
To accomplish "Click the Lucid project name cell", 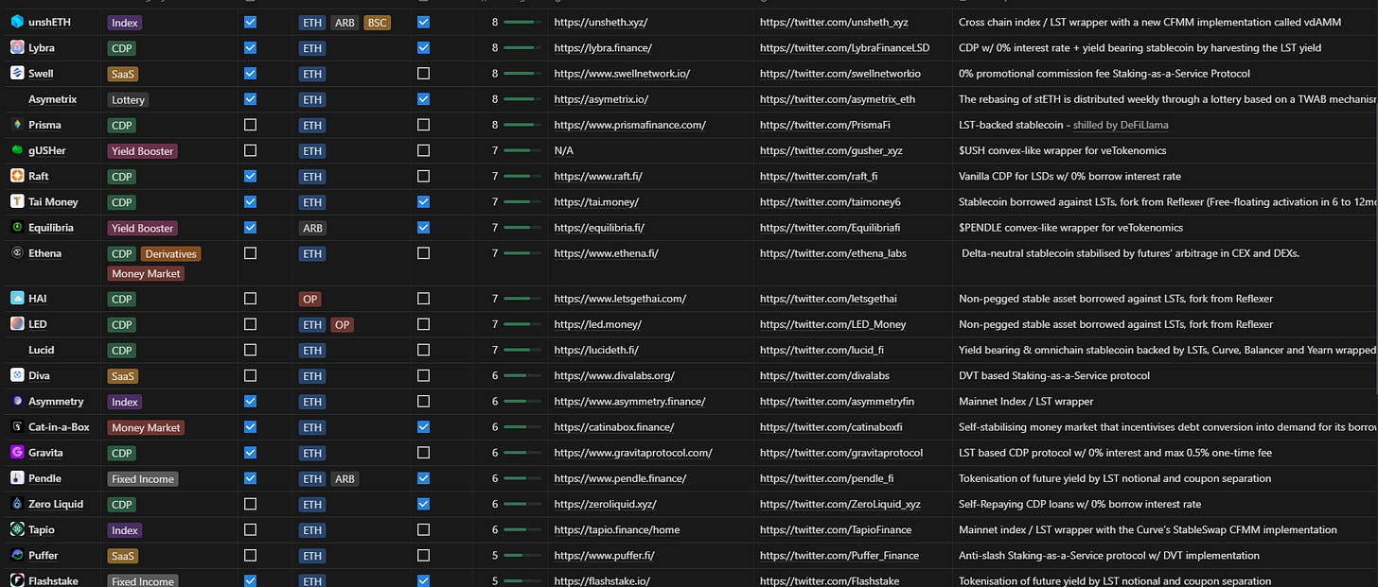I will 41,350.
